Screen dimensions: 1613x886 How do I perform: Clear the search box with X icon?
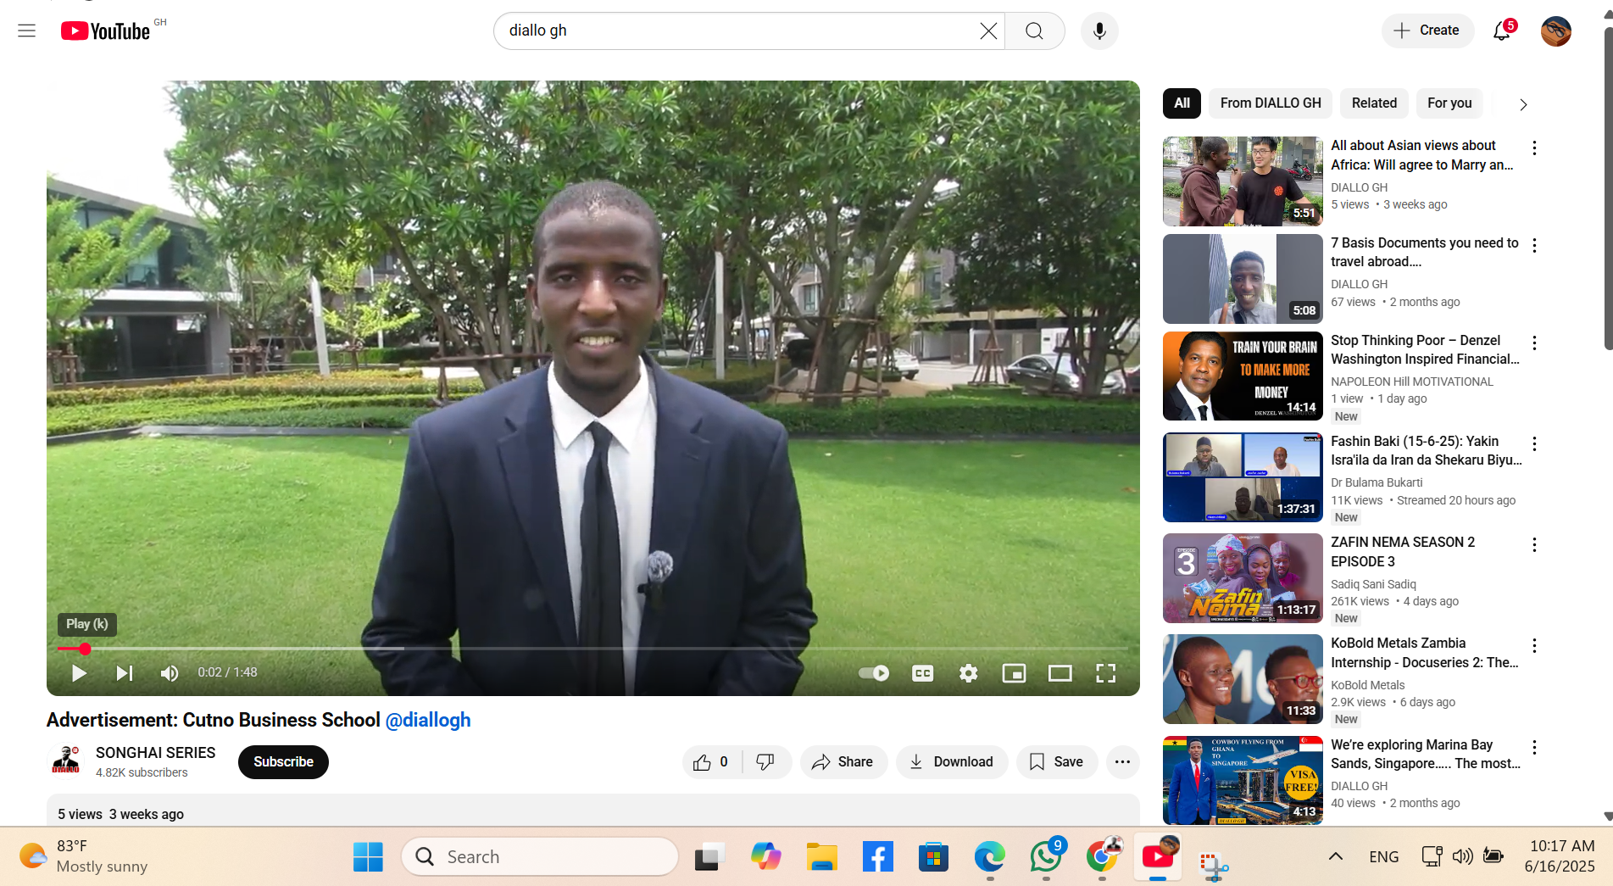tap(988, 31)
